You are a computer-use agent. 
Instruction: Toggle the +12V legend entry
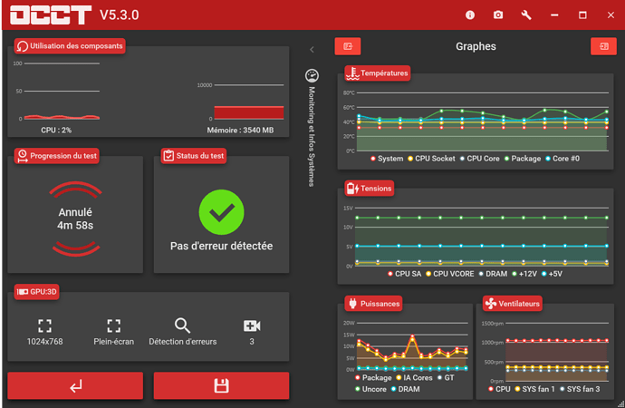[x=524, y=274]
